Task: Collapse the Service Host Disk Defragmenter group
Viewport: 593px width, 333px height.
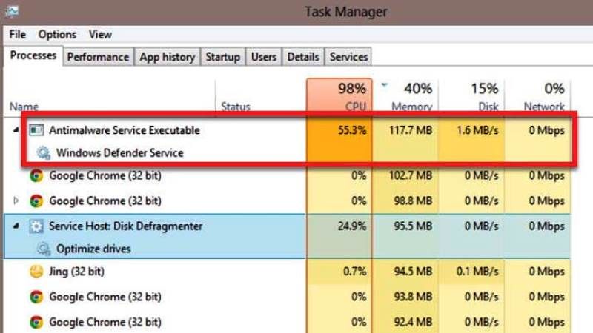Action: [x=16, y=226]
